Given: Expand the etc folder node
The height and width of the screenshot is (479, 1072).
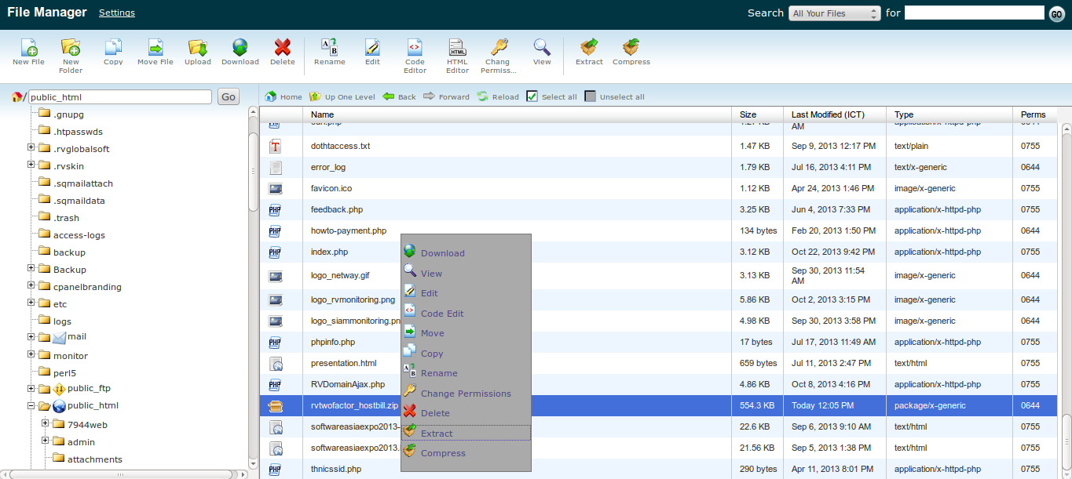Looking at the screenshot, I should tap(31, 303).
